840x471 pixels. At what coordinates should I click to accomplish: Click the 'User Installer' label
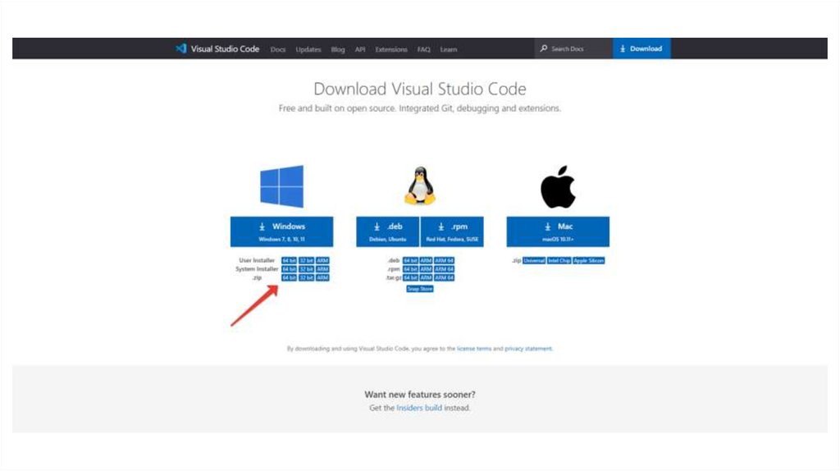coord(257,260)
